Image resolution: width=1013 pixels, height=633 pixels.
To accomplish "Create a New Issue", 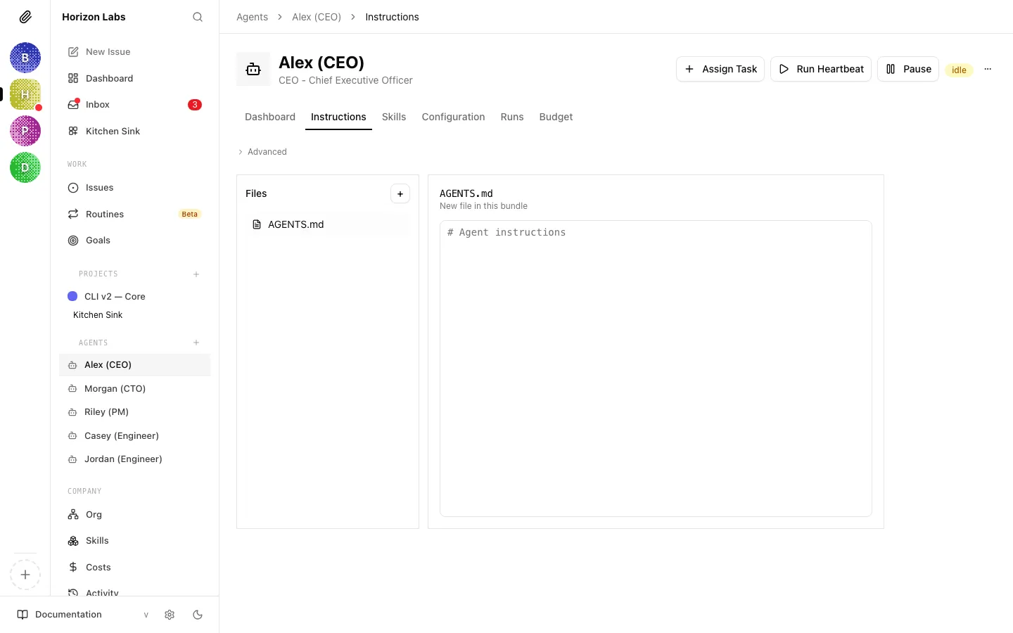I will (x=134, y=52).
